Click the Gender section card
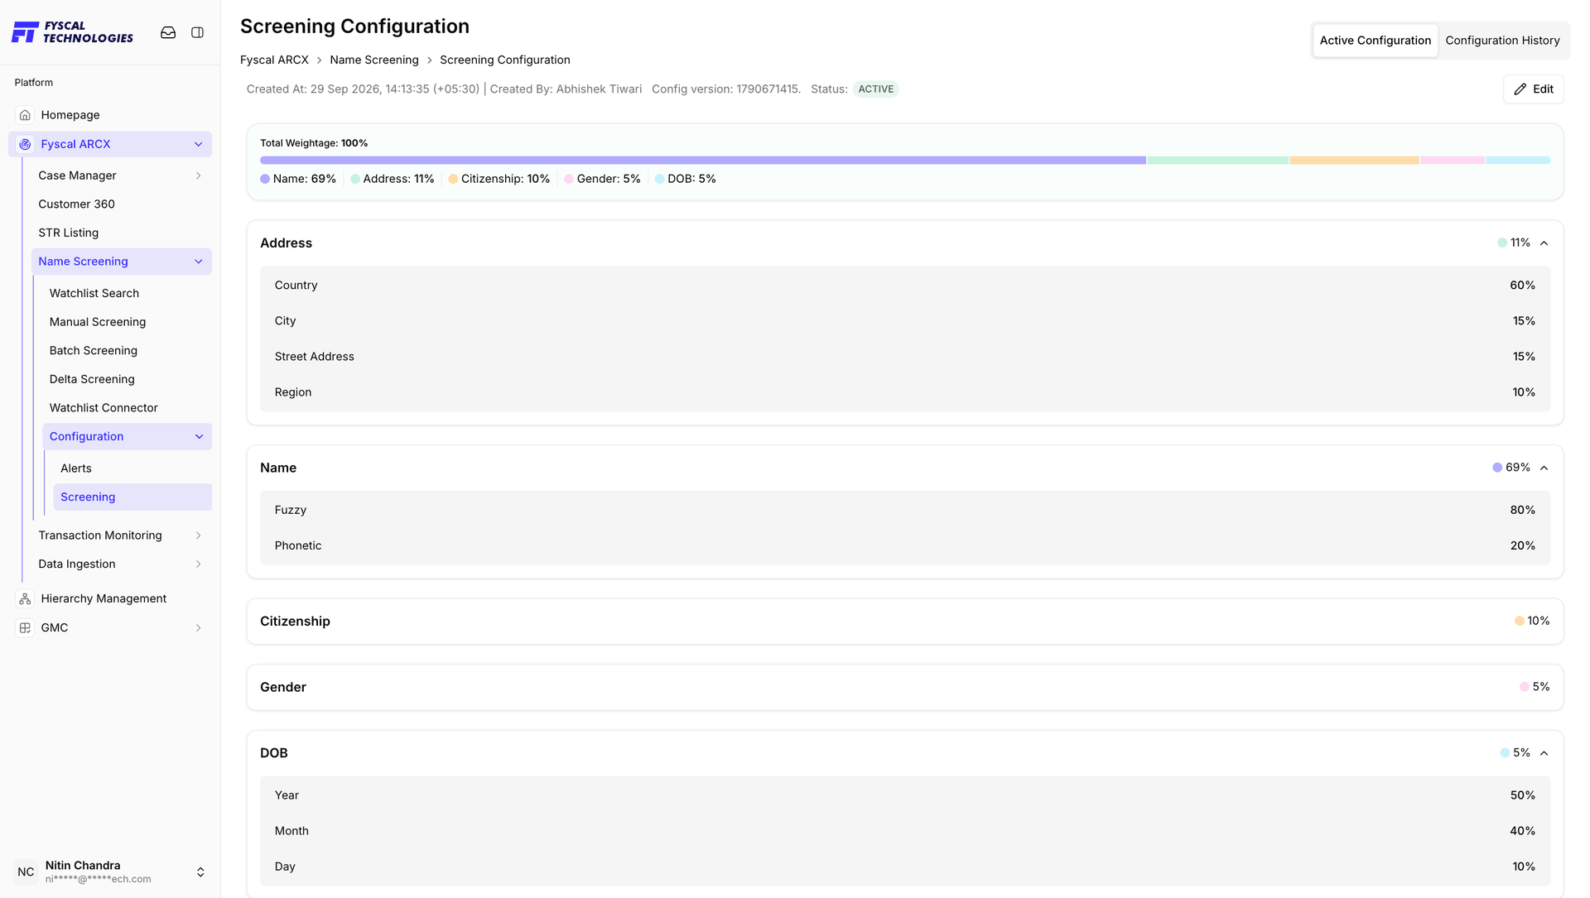Screen dimensions: 1590x898 pyautogui.click(x=904, y=687)
